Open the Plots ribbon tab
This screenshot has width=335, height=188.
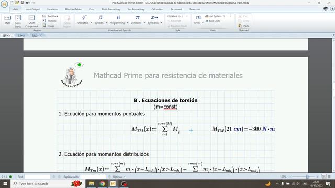pyautogui.click(x=92, y=9)
